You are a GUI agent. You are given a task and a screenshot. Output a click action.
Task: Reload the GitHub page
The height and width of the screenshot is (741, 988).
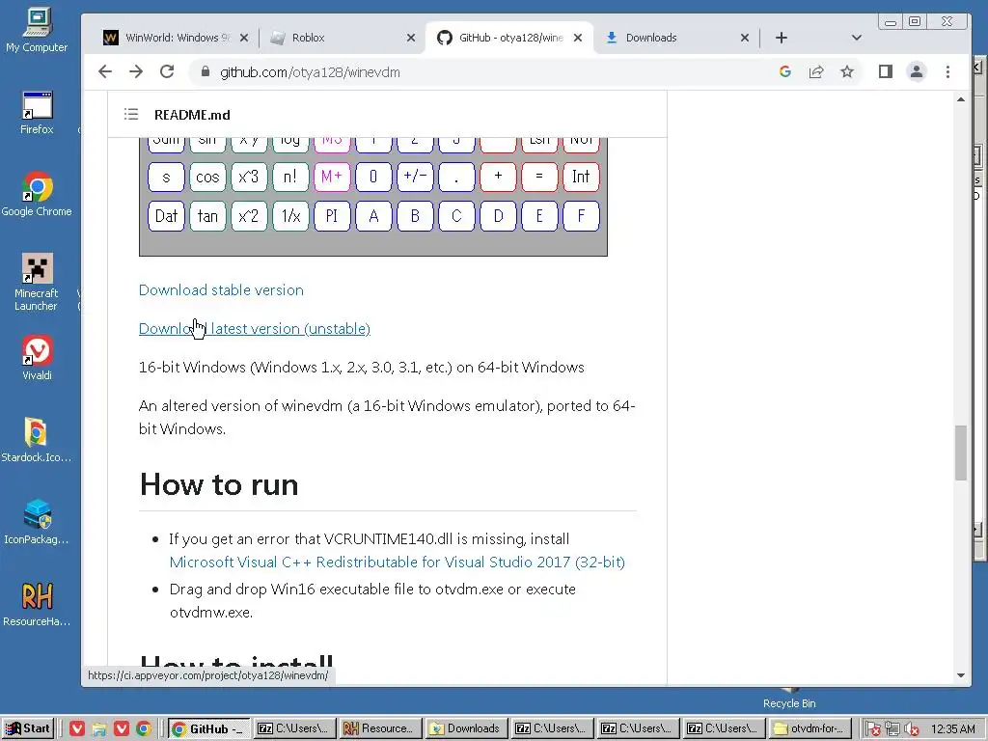click(x=167, y=71)
